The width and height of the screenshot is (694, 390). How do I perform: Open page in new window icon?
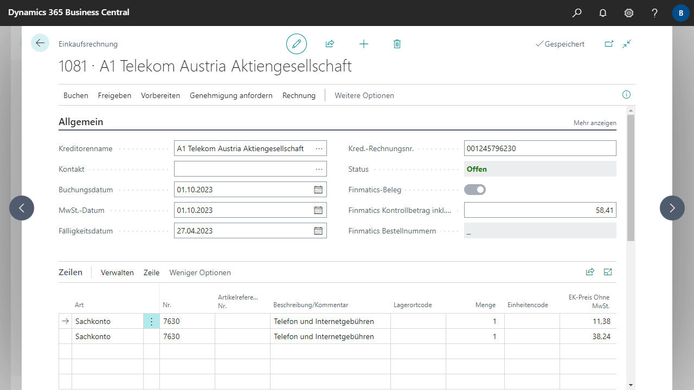pyautogui.click(x=609, y=44)
